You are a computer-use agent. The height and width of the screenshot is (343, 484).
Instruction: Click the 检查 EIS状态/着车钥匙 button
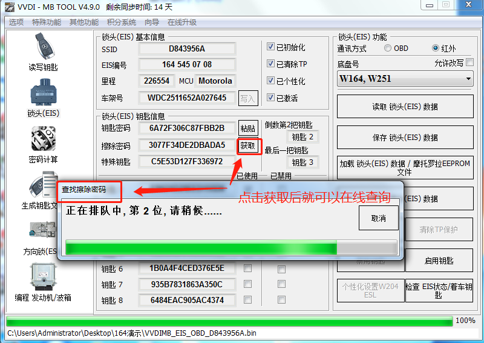439,290
